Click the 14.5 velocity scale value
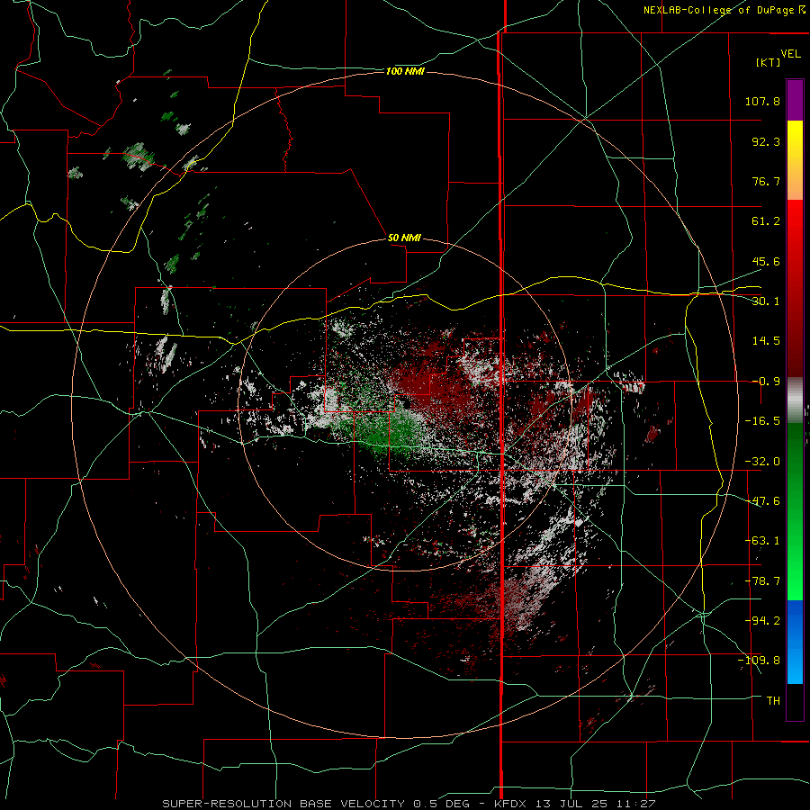 click(x=766, y=341)
